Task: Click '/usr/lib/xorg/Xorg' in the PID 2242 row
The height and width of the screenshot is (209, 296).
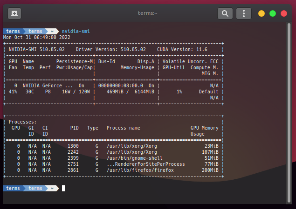Action: click(132, 152)
